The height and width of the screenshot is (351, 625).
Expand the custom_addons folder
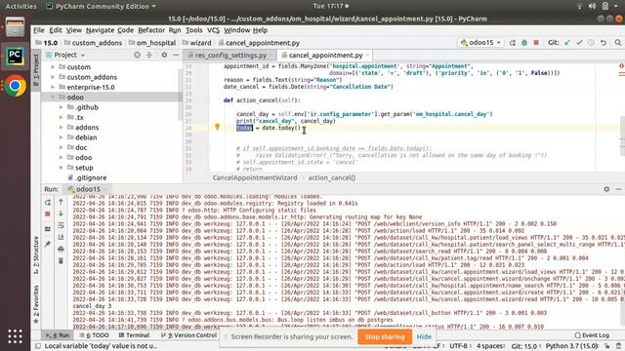pyautogui.click(x=53, y=77)
